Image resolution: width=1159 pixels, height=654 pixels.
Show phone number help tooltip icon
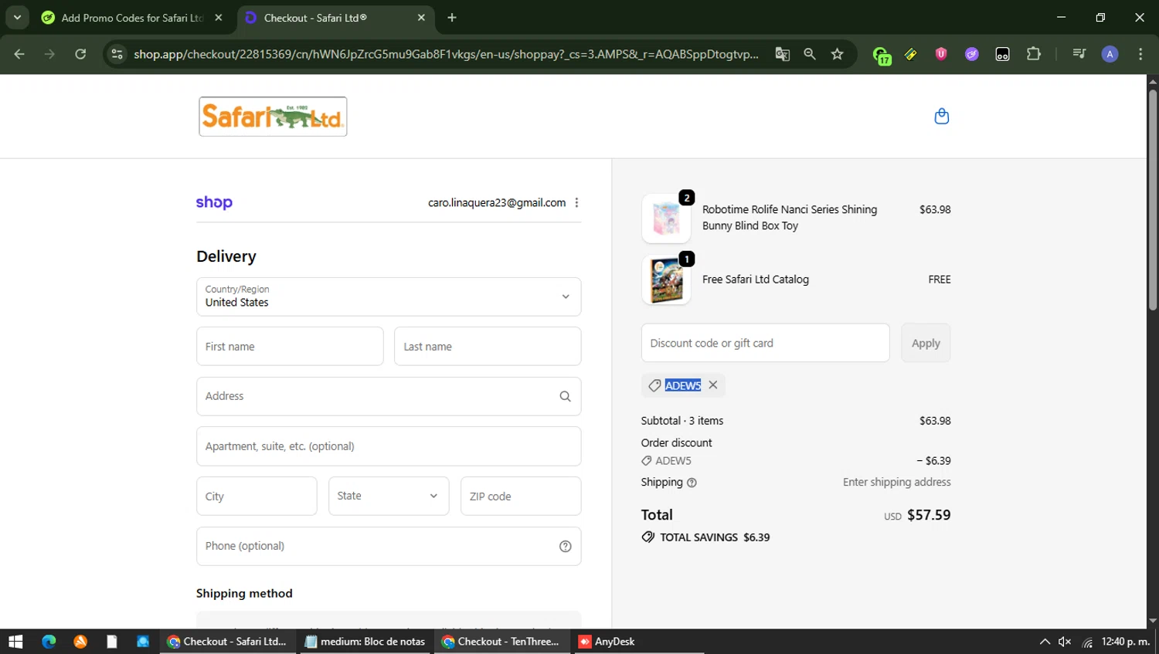pyautogui.click(x=565, y=547)
